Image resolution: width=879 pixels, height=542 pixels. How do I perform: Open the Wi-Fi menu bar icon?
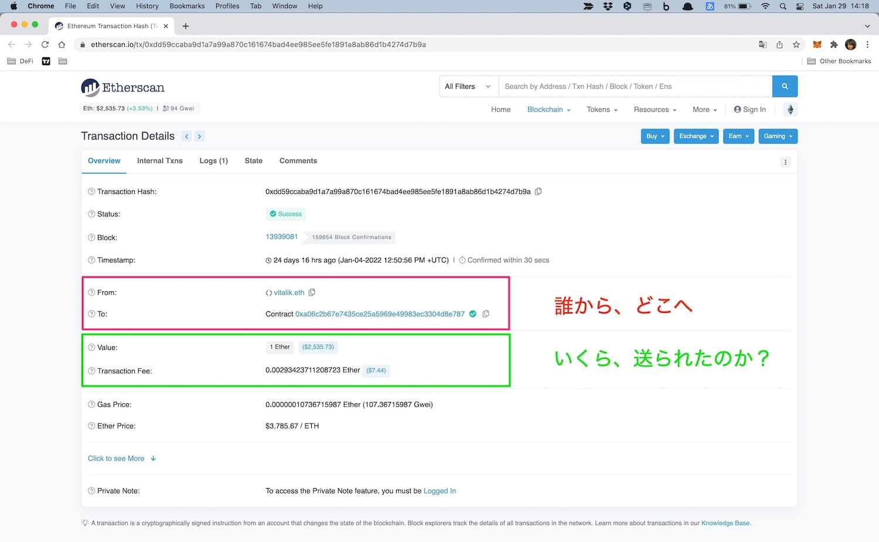pyautogui.click(x=765, y=6)
